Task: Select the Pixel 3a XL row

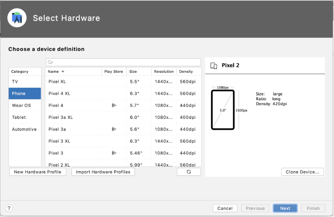Action: tap(61, 117)
